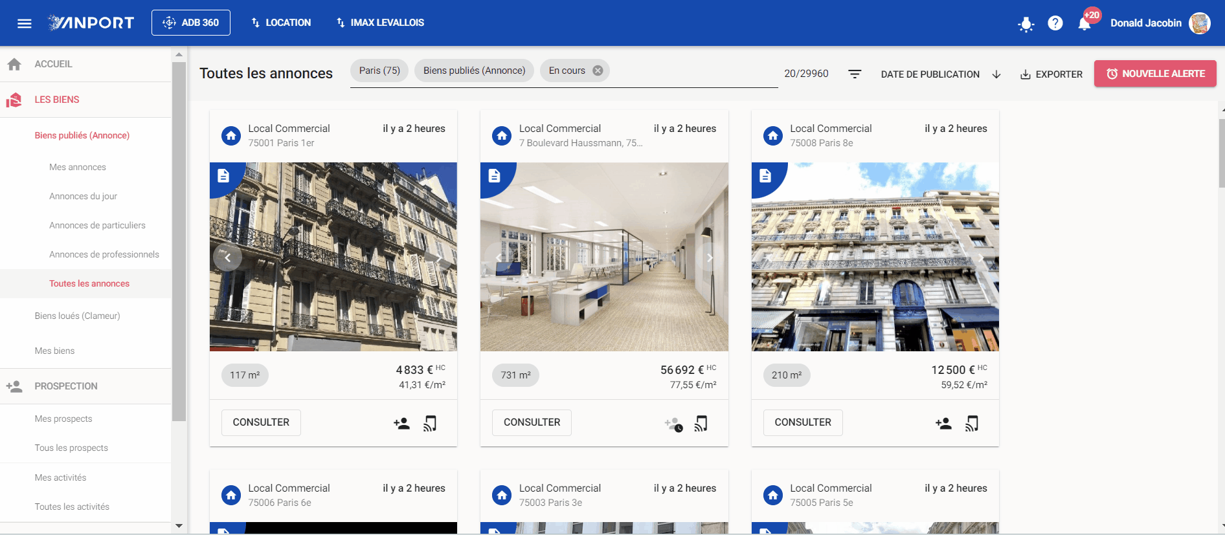This screenshot has width=1225, height=535.
Task: Open DATE DE PUBLICATION sort dropdown
Action: (x=930, y=74)
